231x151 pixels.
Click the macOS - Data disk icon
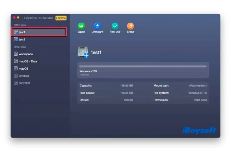pyautogui.click(x=16, y=61)
